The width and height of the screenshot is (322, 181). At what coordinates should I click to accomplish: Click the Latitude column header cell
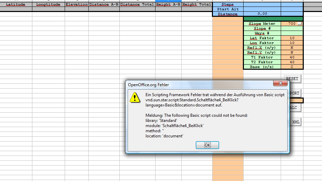tap(16, 4)
